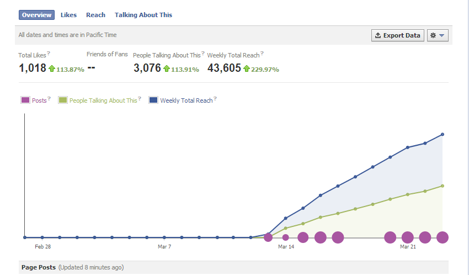Click the help icon beside Posts legend
This screenshot has width=469, height=275.
[x=49, y=98]
